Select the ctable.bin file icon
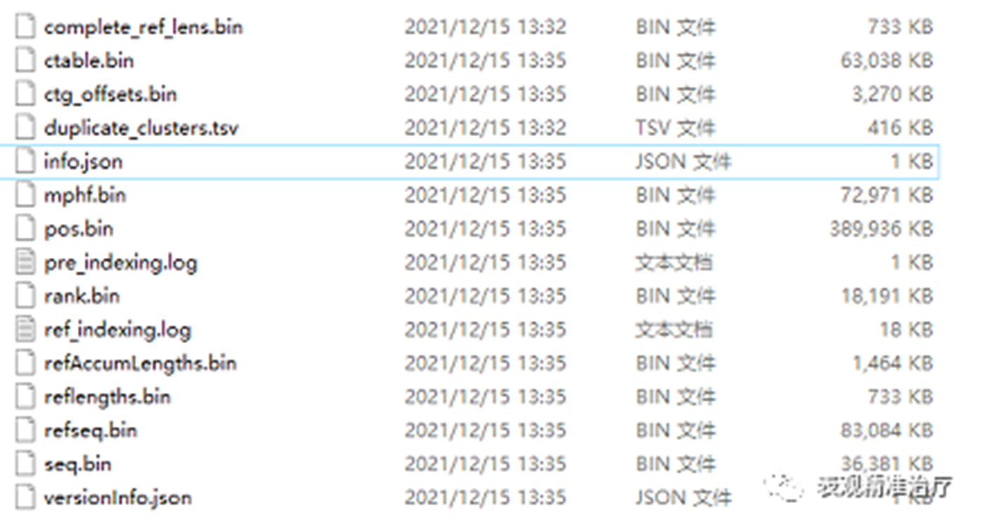The width and height of the screenshot is (982, 529). coord(25,61)
